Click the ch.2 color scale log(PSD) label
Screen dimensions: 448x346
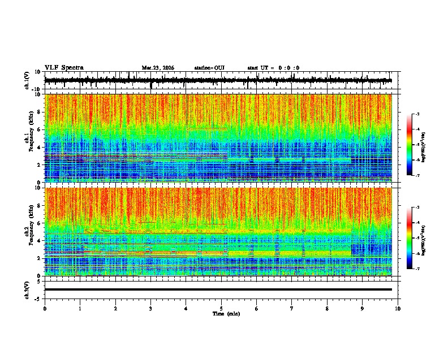click(x=424, y=240)
